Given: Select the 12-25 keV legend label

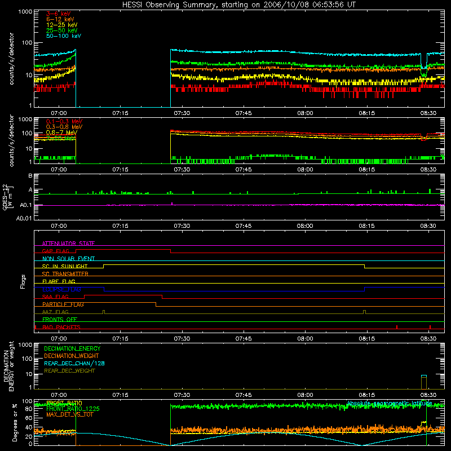Looking at the screenshot, I should pos(61,25).
